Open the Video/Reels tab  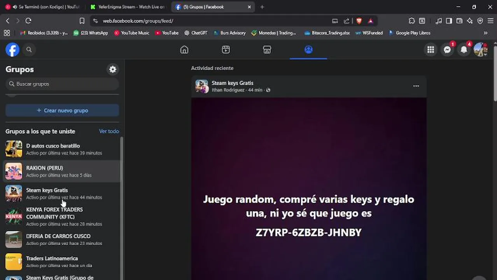coord(226,50)
